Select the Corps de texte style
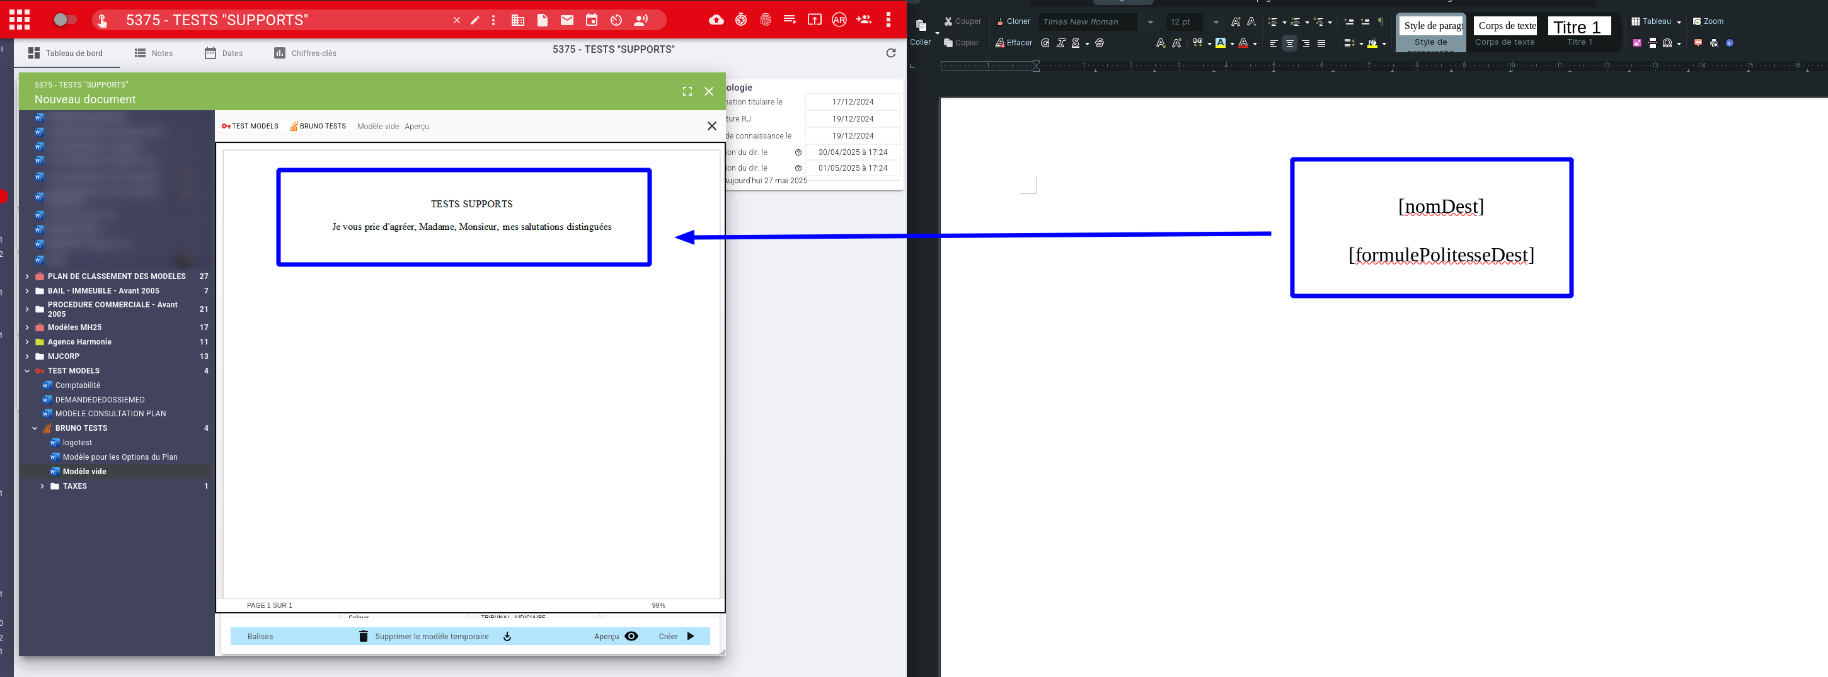 [x=1506, y=32]
